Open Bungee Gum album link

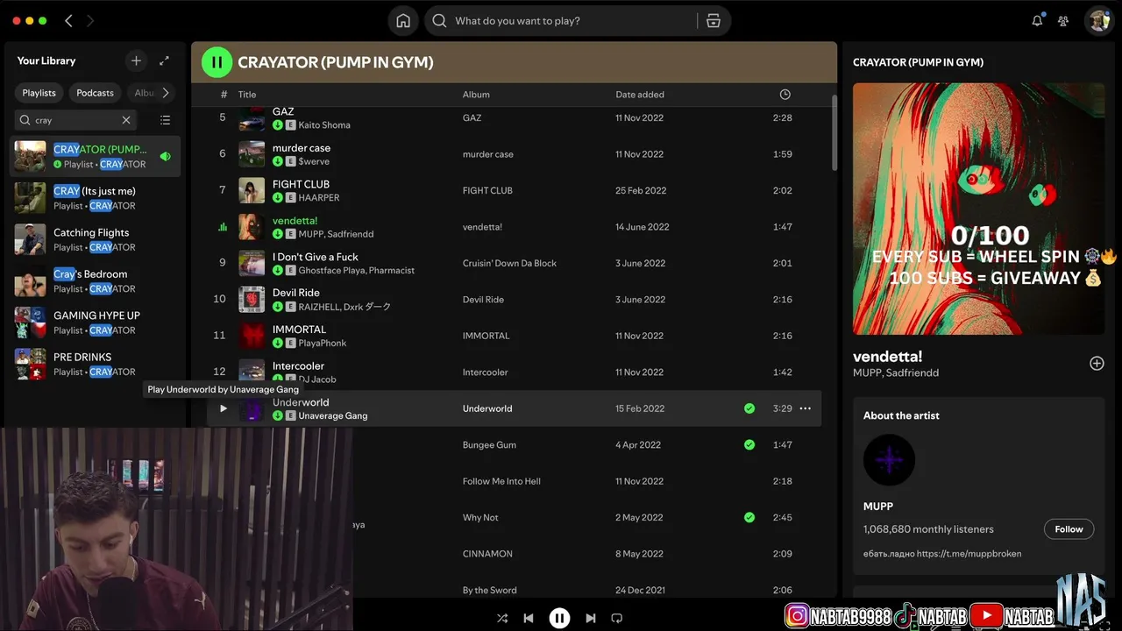489,444
